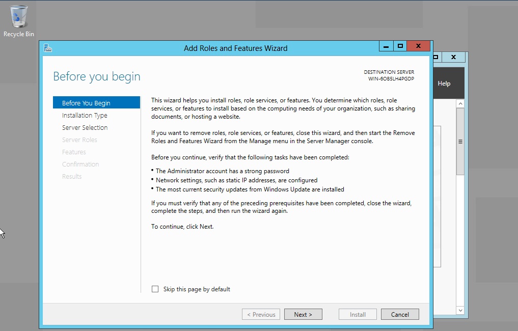Click the Features step
This screenshot has height=331, width=518.
[74, 152]
